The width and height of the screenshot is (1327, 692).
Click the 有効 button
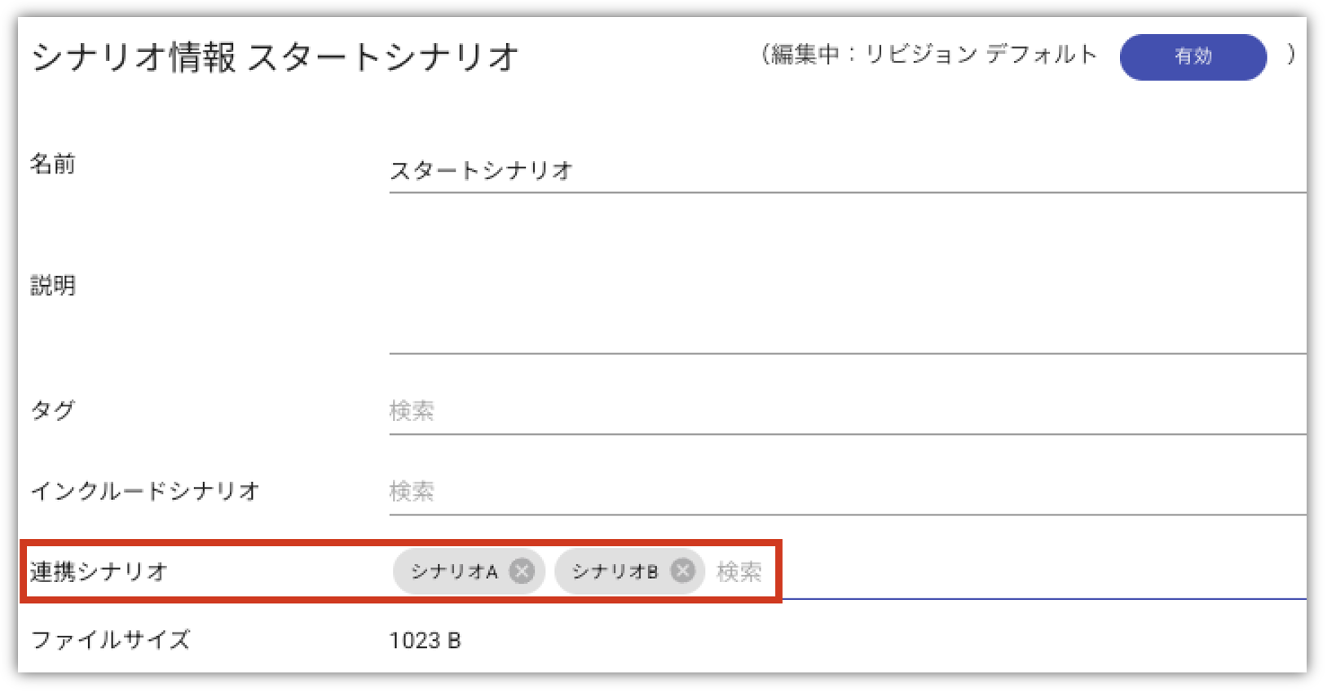click(1193, 56)
